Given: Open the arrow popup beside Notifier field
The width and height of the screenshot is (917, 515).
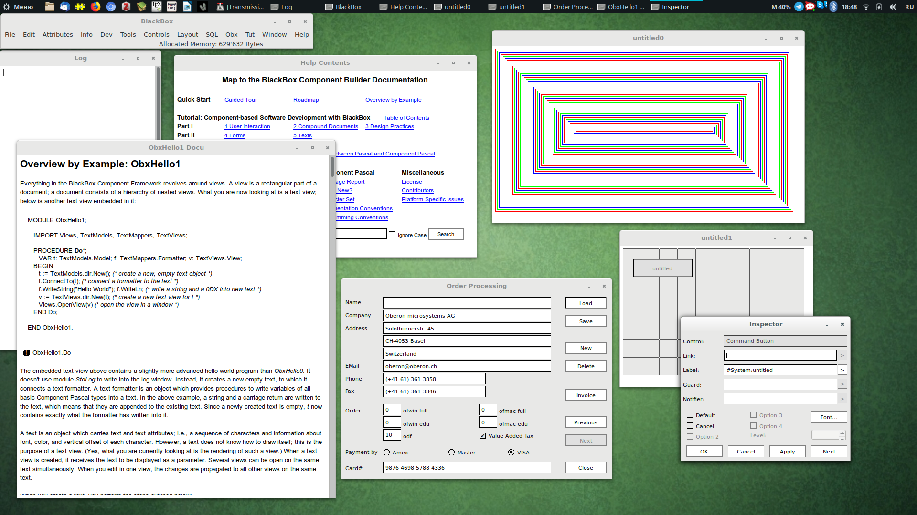Looking at the screenshot, I should click(842, 399).
